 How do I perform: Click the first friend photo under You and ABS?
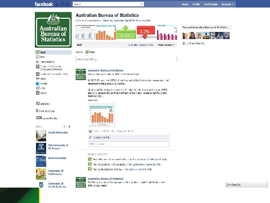pyautogui.click(x=186, y=36)
